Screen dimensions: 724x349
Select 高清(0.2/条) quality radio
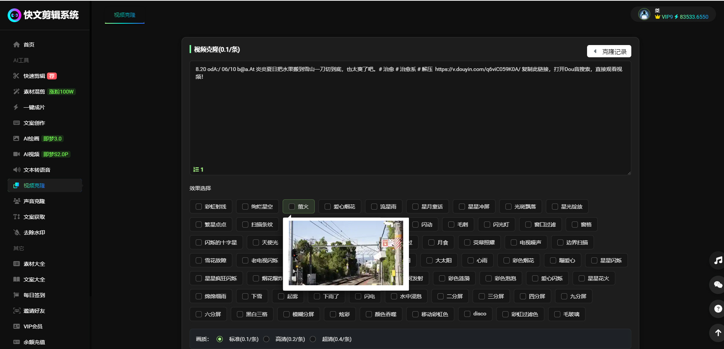tap(267, 339)
